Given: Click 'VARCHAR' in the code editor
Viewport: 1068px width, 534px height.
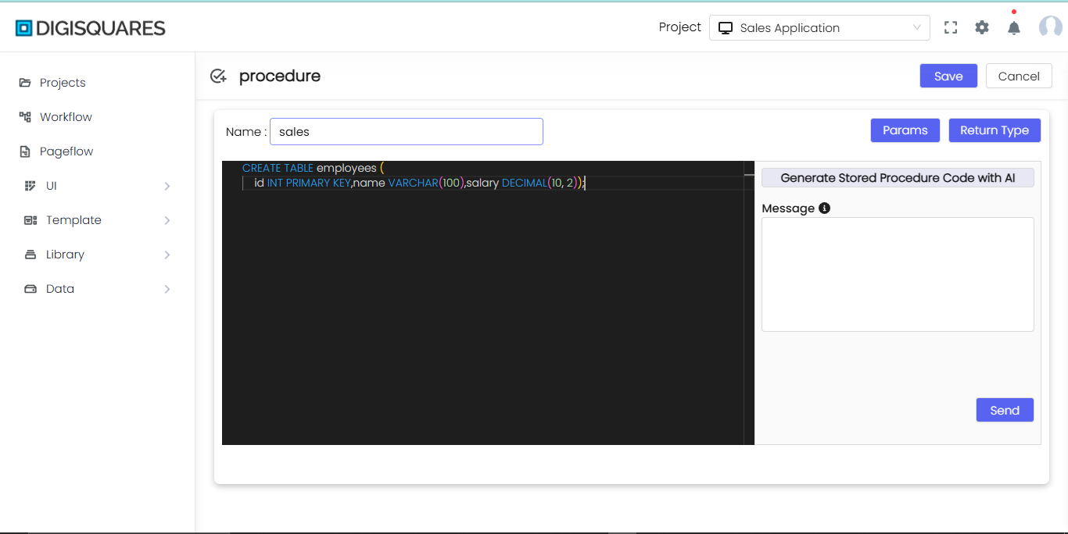Looking at the screenshot, I should [x=413, y=183].
